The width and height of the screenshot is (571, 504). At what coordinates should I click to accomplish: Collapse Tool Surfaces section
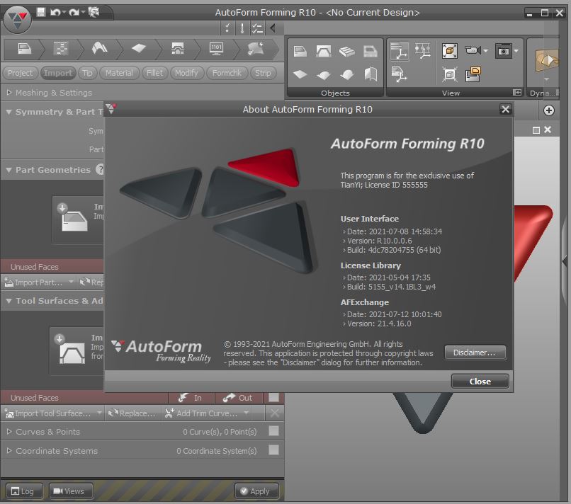(9, 301)
